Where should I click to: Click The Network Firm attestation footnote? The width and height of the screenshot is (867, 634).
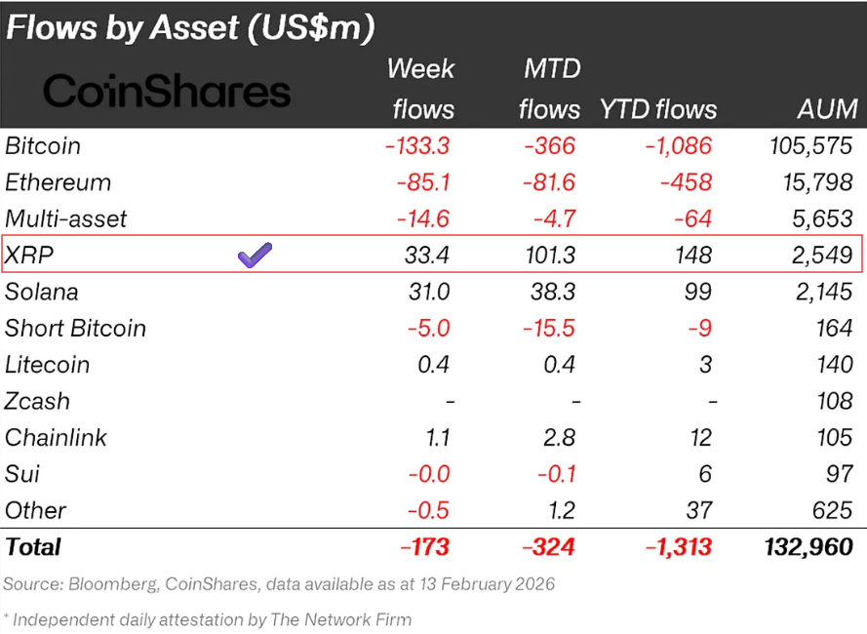(207, 619)
